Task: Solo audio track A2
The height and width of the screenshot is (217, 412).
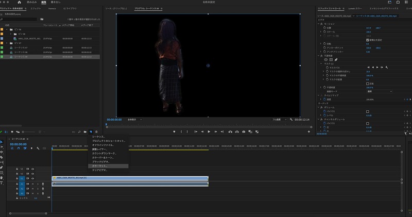Action: pos(38,189)
